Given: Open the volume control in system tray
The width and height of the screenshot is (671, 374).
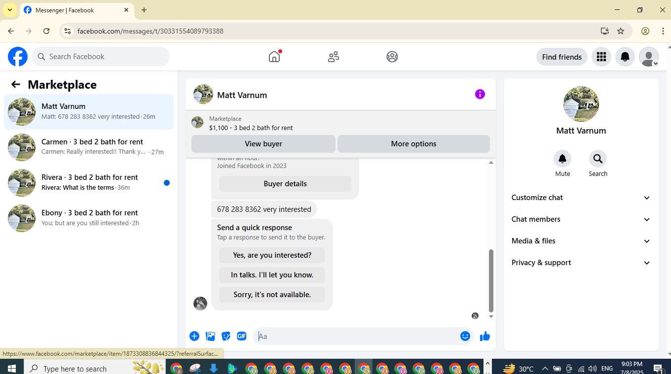Looking at the screenshot, I should point(592,369).
